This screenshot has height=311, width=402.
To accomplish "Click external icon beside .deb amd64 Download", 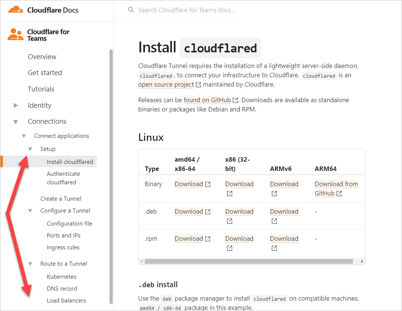I will coord(208,212).
